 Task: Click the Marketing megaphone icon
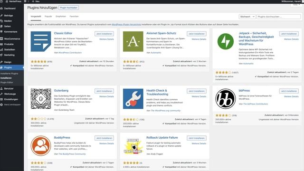click(x=1, y=55)
